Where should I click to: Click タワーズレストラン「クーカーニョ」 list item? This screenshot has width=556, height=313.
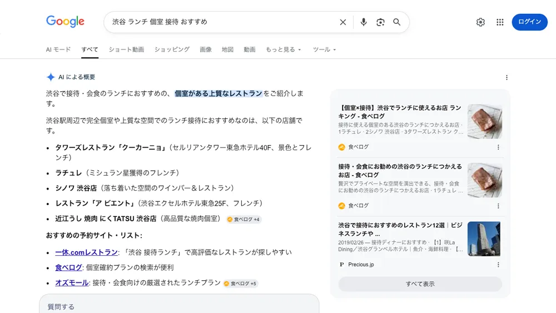(x=183, y=152)
